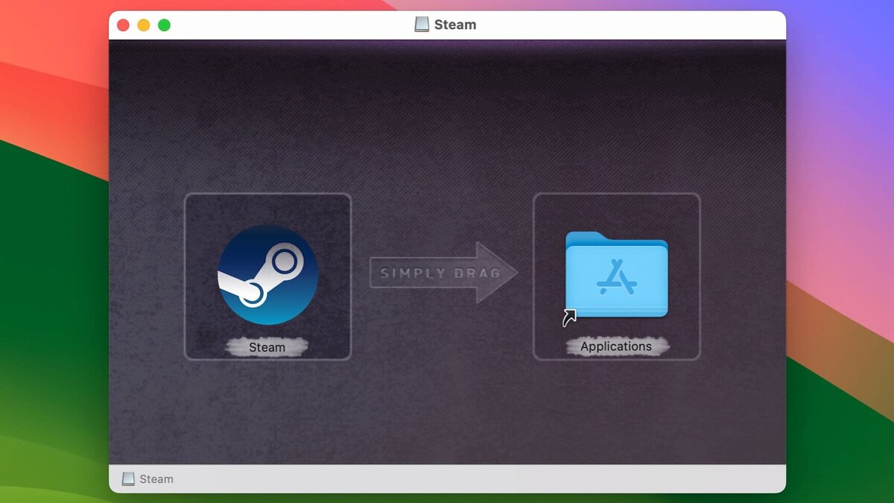Click the 'Steam' label under the app
Image resolution: width=894 pixels, height=503 pixels.
[267, 347]
